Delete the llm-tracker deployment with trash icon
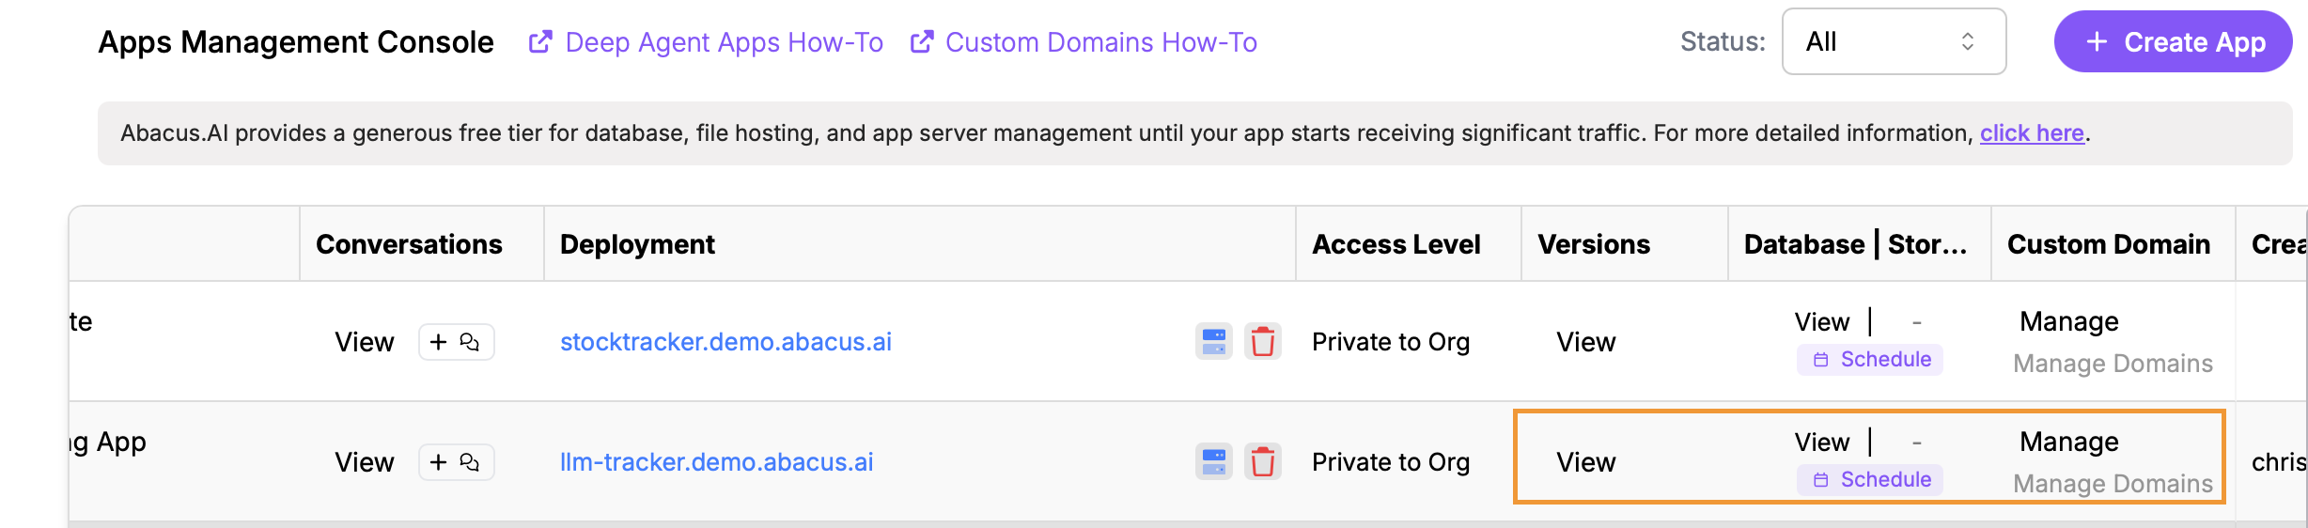2308x528 pixels. [1262, 462]
